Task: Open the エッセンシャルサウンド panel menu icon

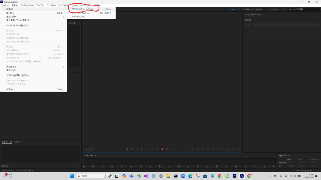Action: [x=262, y=14]
